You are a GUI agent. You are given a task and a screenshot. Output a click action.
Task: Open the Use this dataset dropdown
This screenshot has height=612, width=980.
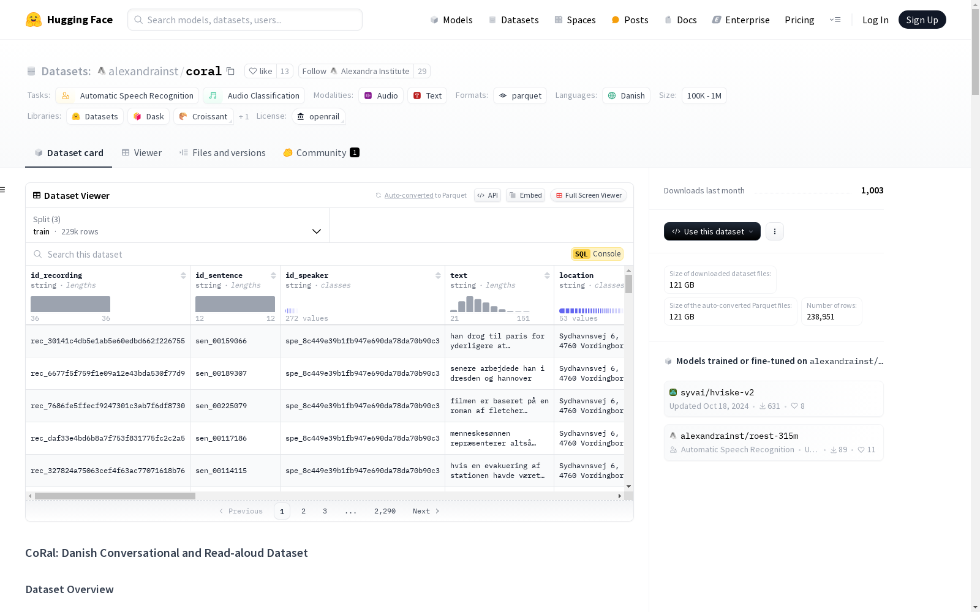pyautogui.click(x=712, y=231)
